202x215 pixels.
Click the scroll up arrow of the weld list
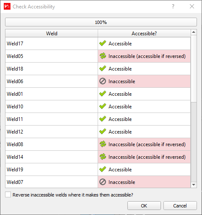tap(194, 32)
